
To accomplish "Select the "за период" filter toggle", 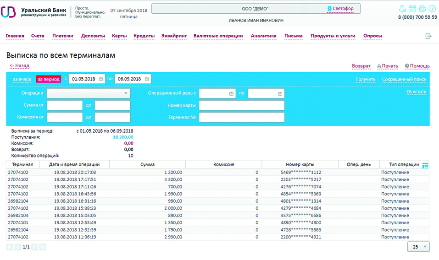I will pyautogui.click(x=49, y=79).
